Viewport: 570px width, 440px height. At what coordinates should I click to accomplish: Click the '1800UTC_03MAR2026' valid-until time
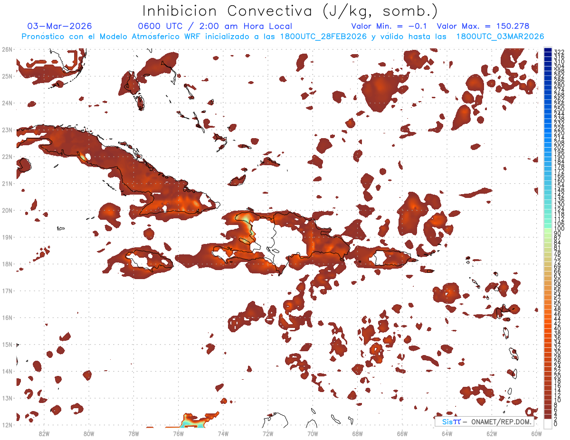tap(500, 37)
